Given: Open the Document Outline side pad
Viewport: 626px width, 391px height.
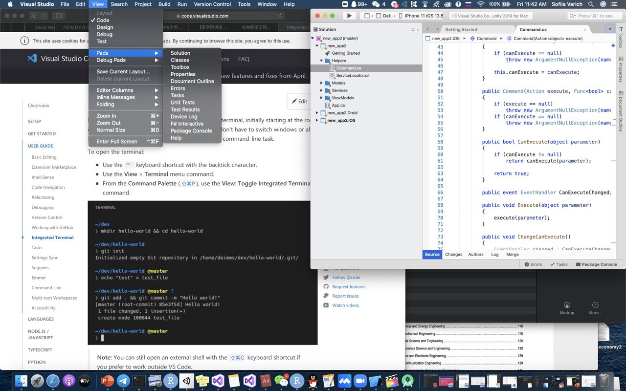Looking at the screenshot, I should pyautogui.click(x=621, y=111).
